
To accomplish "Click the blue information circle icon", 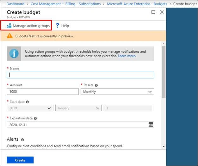I will click(x=14, y=53).
